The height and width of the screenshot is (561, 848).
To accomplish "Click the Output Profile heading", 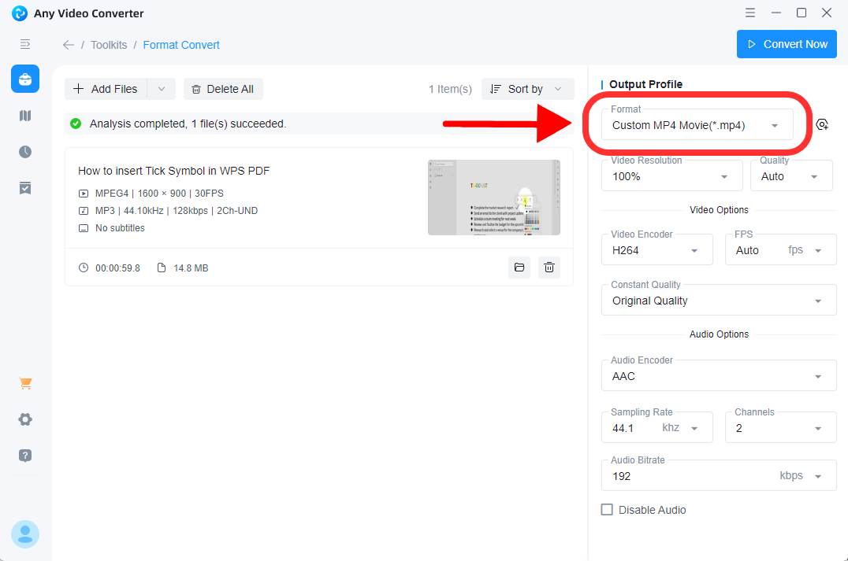I will 645,84.
